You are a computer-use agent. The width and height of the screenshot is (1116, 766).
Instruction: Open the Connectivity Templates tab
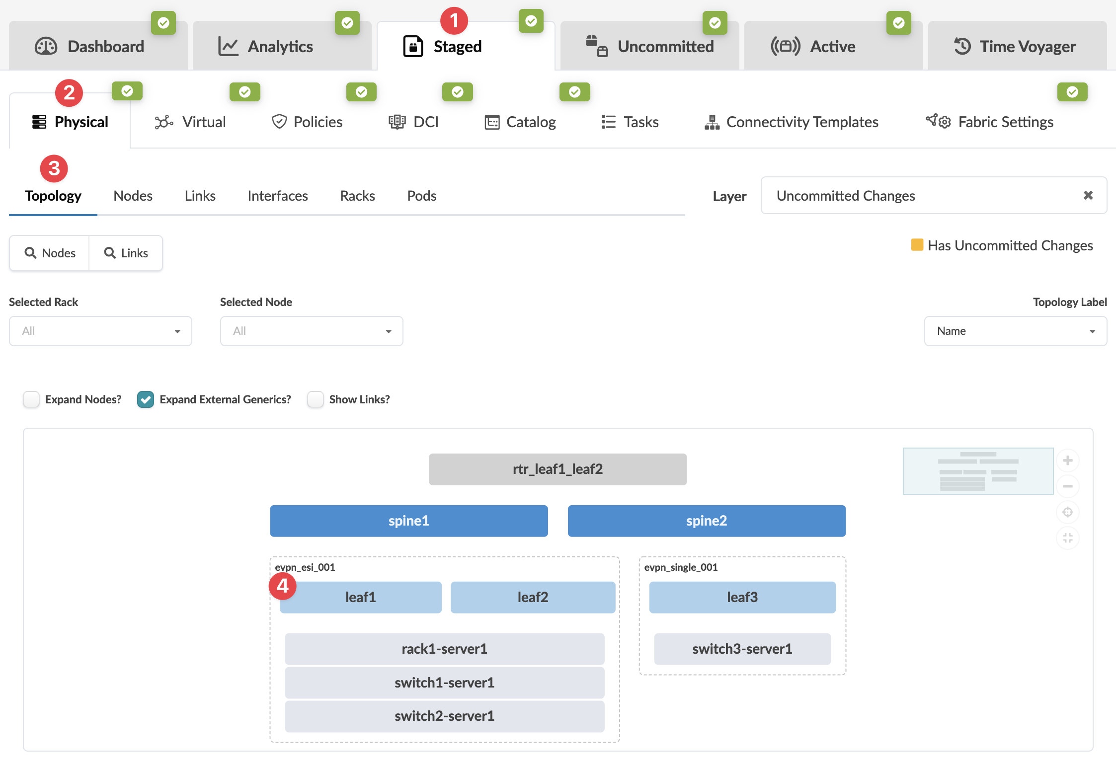point(792,122)
